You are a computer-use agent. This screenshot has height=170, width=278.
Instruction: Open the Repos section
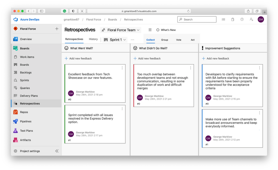[x=24, y=112]
